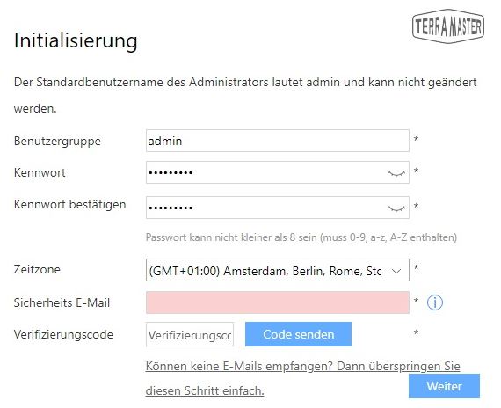Screen dimensions: 501x408
Task: Open the Zeitzone dropdown list
Action: [x=278, y=270]
